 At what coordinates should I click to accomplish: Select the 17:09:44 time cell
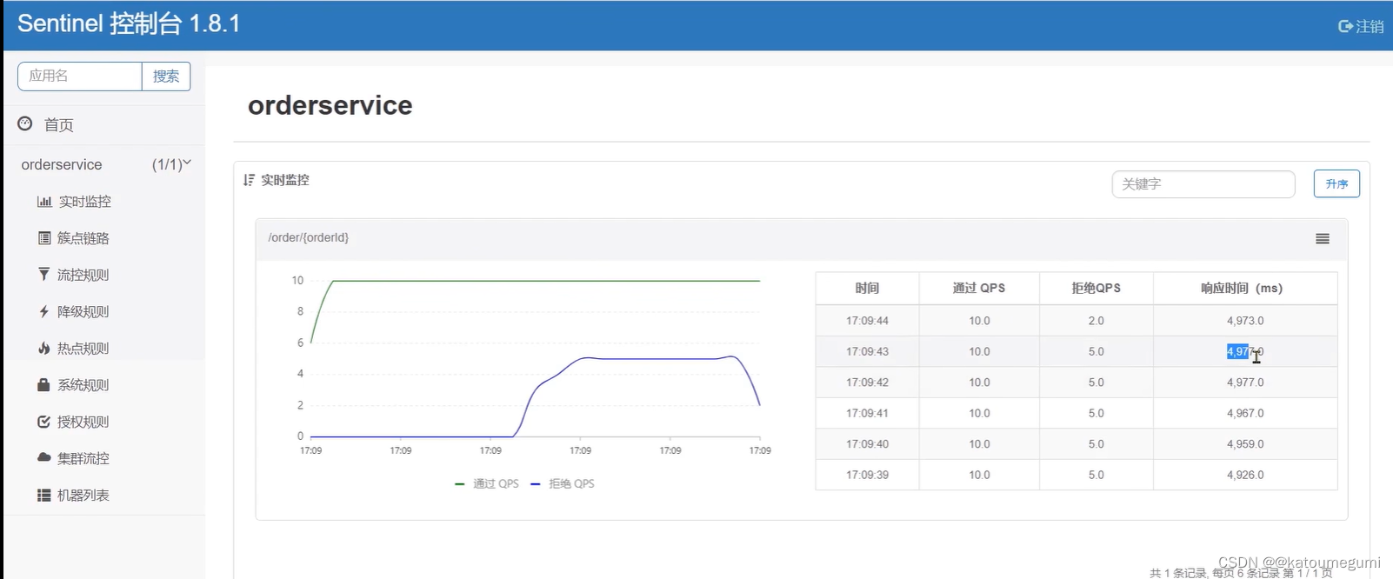pos(867,321)
